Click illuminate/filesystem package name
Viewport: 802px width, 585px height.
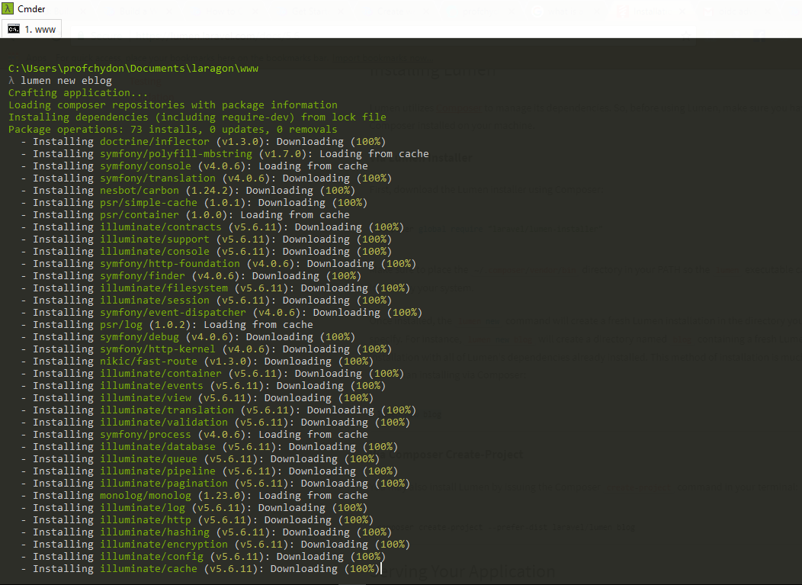pyautogui.click(x=164, y=288)
